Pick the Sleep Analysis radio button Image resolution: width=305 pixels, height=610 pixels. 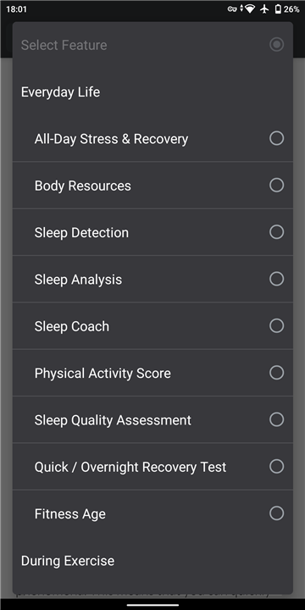(276, 279)
